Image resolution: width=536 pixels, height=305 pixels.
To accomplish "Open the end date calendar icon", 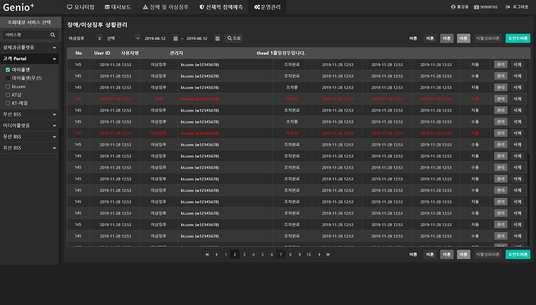I will (x=218, y=39).
